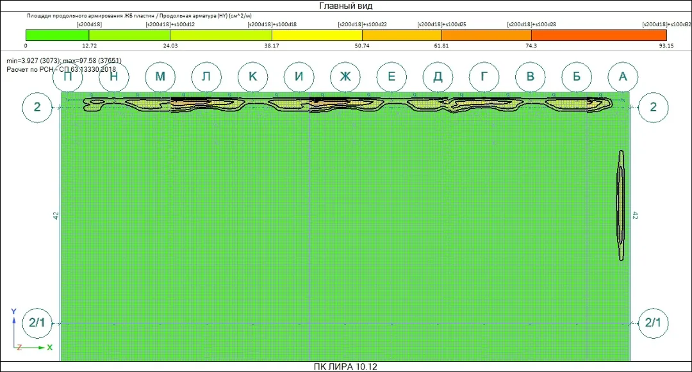Select the grid axis bubble Н
The width and height of the screenshot is (692, 372).
[114, 77]
